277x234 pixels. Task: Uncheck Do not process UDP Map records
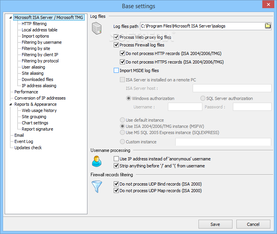click(116, 191)
